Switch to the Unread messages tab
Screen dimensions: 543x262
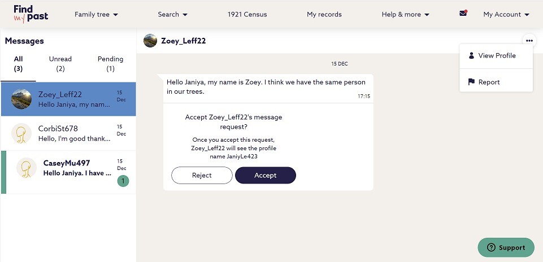(60, 64)
